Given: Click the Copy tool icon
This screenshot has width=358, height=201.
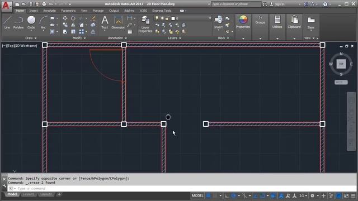Looking at the screenshot, I should click(65, 25).
